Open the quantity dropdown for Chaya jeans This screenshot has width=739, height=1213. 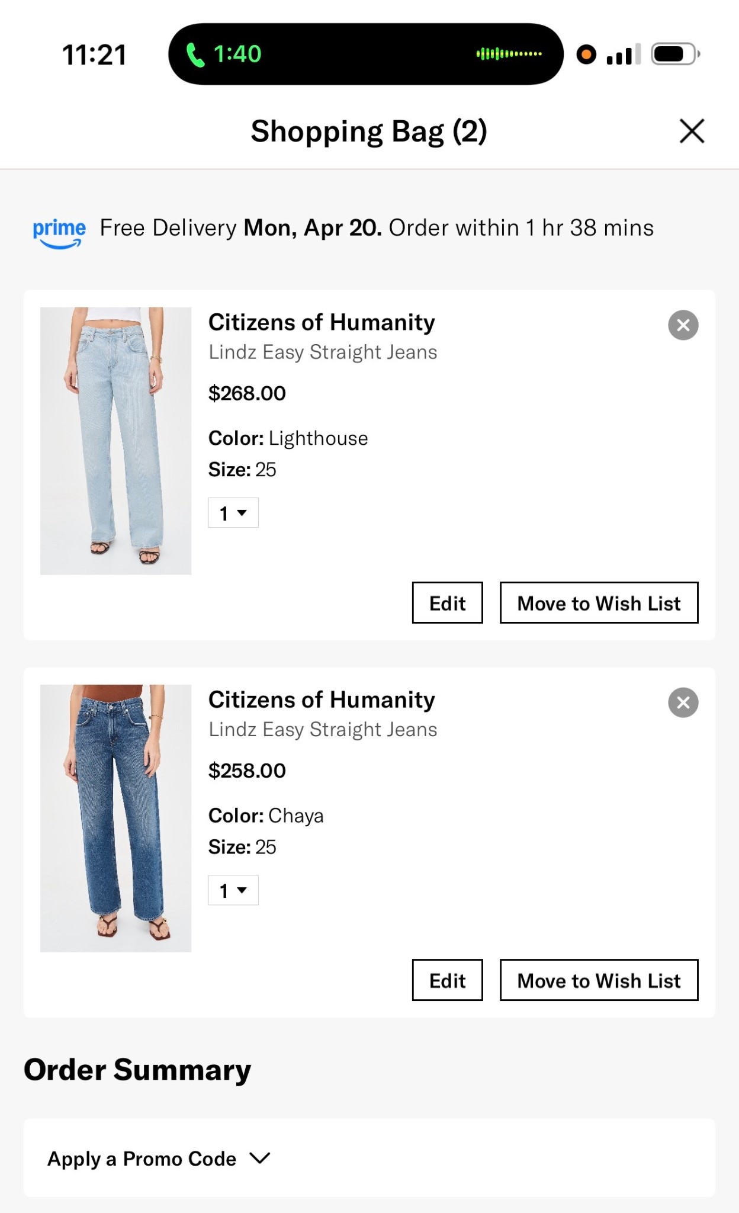(233, 890)
